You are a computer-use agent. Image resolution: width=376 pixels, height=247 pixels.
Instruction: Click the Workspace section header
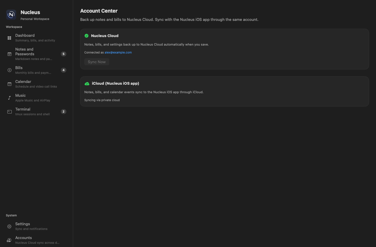[14, 27]
